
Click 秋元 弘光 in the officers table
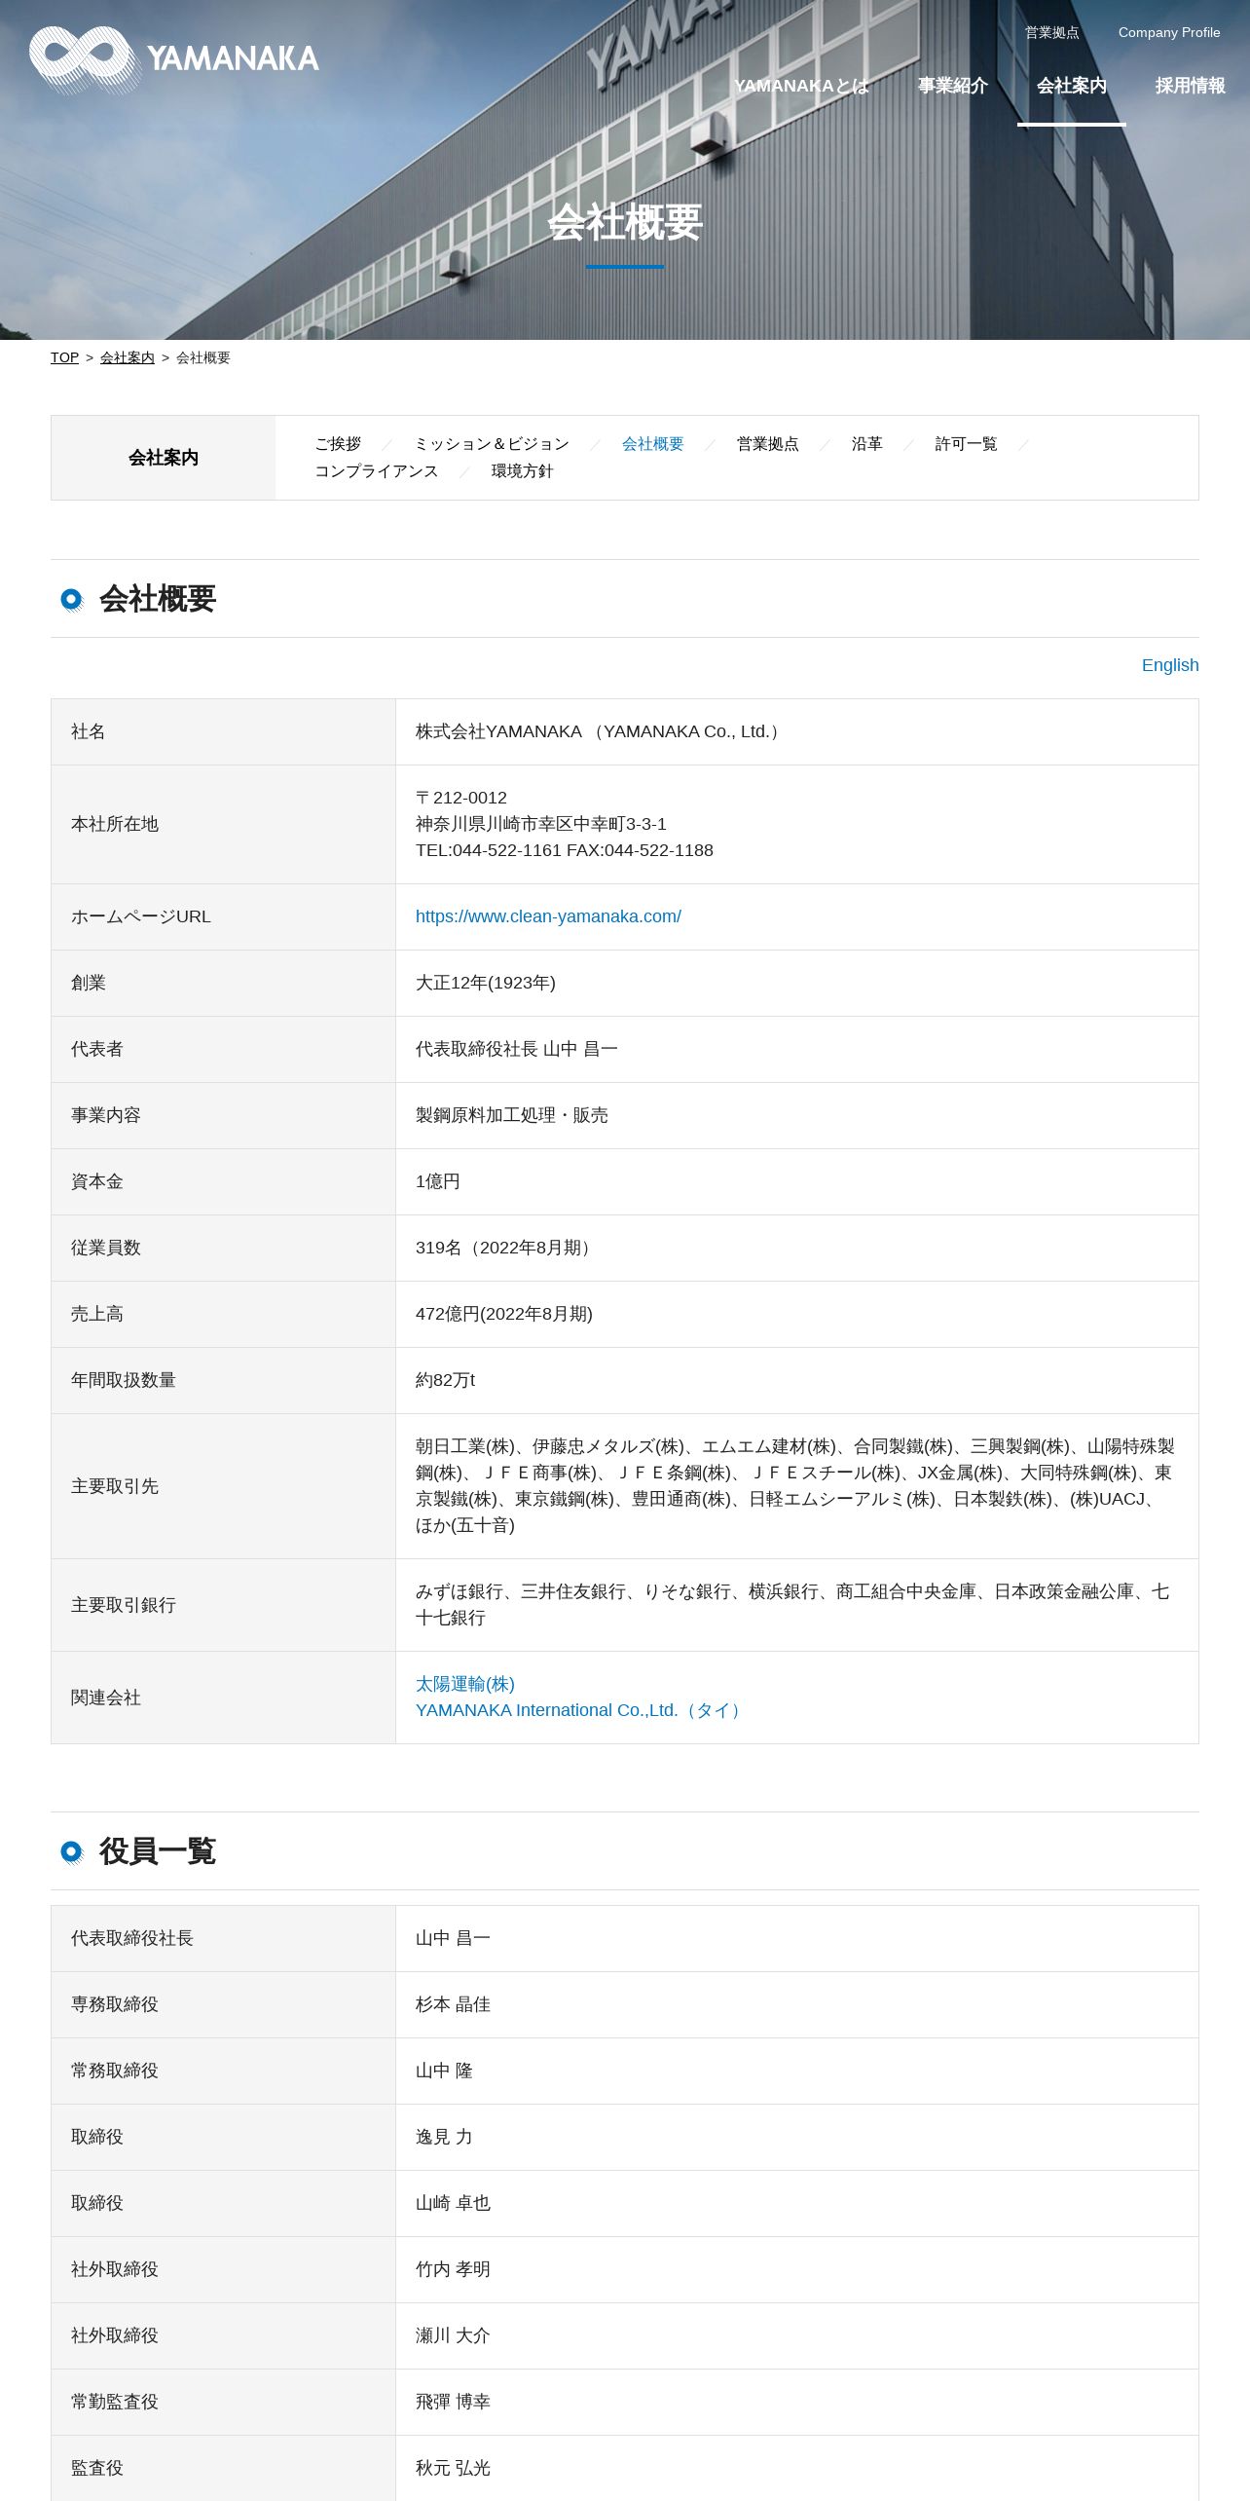(453, 2468)
